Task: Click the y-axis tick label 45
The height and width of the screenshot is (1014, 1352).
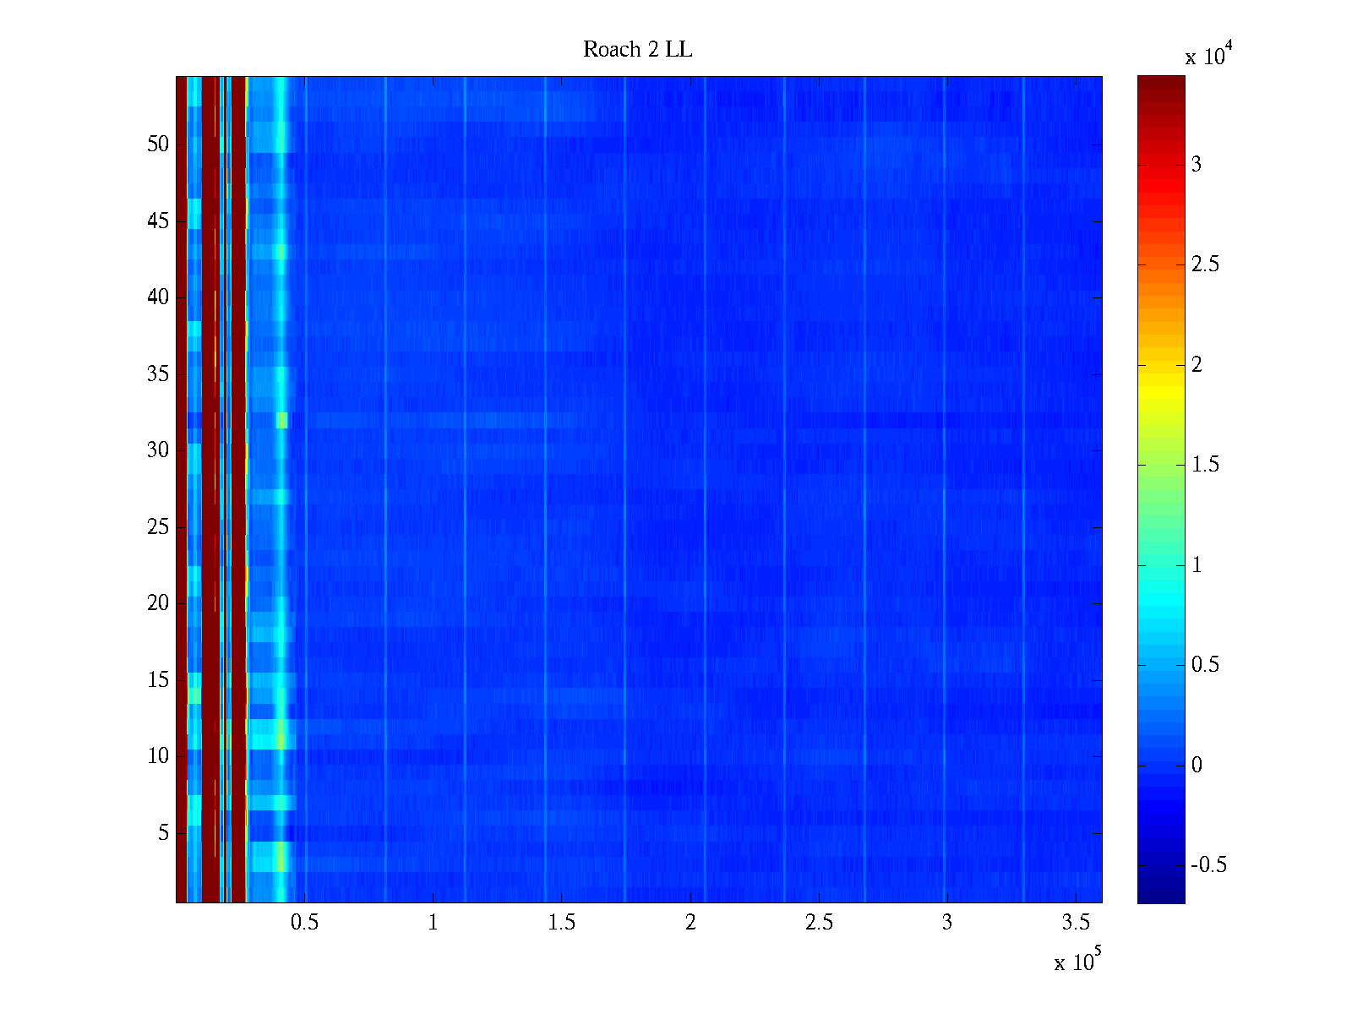Action: click(158, 221)
